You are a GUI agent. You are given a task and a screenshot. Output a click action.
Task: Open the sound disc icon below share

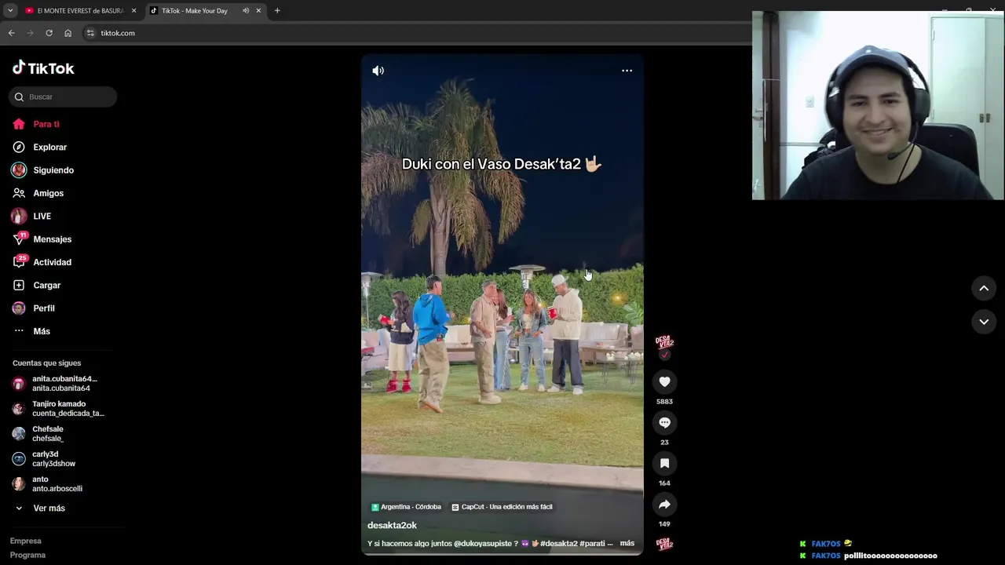click(664, 544)
